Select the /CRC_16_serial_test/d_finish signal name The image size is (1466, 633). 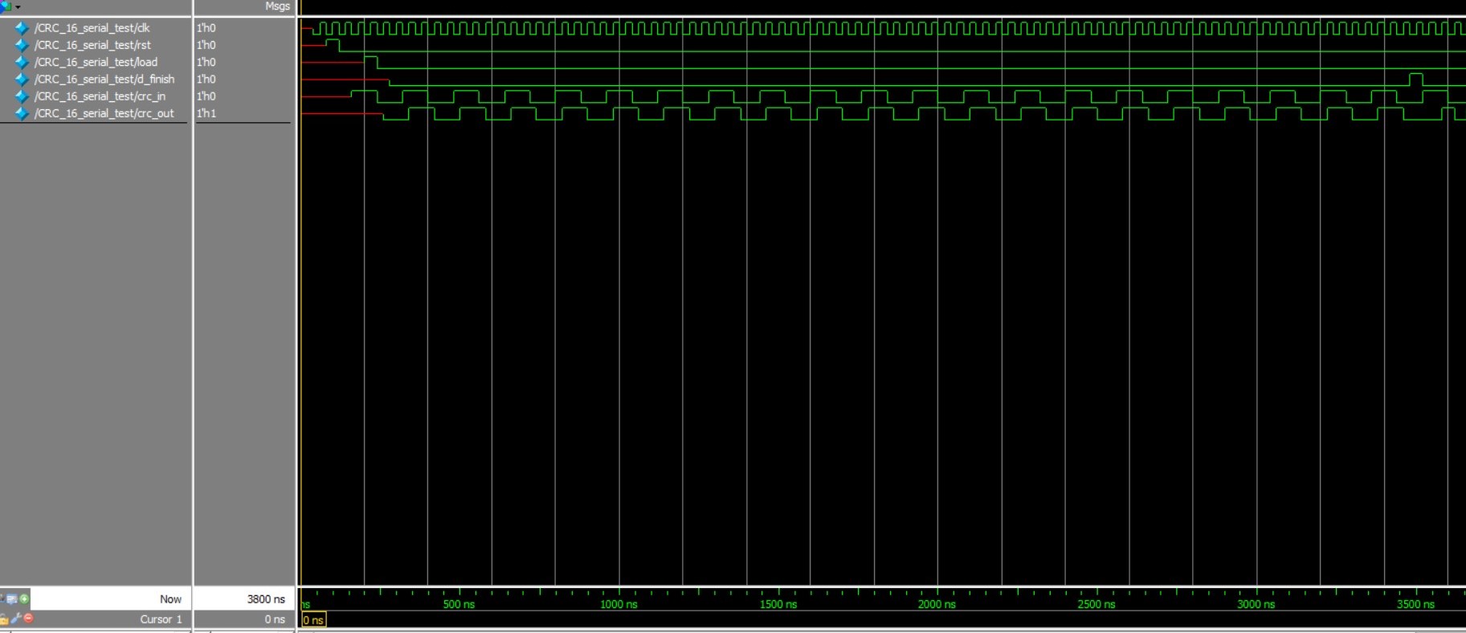pyautogui.click(x=104, y=80)
